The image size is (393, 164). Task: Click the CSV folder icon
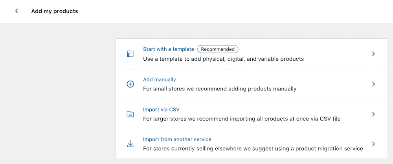130,114
